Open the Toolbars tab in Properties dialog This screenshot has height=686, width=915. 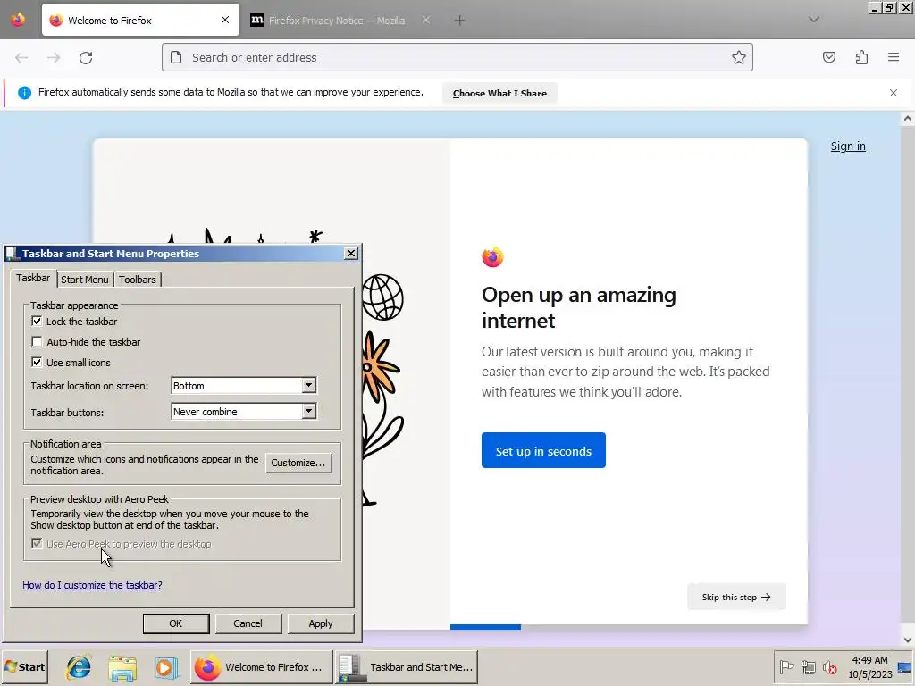click(x=138, y=280)
